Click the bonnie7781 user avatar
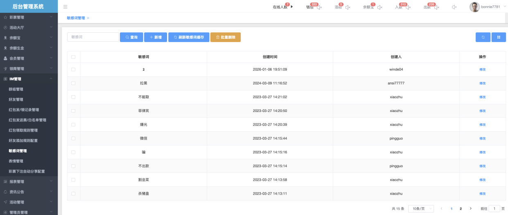 (x=474, y=7)
